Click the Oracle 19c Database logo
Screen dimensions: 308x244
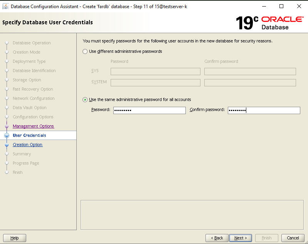point(269,23)
